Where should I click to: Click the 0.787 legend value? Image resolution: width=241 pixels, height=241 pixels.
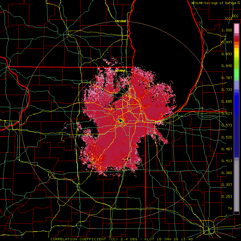[x=227, y=78]
